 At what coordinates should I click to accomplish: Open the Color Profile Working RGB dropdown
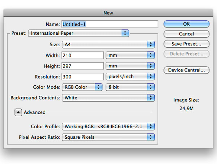[x=108, y=126]
